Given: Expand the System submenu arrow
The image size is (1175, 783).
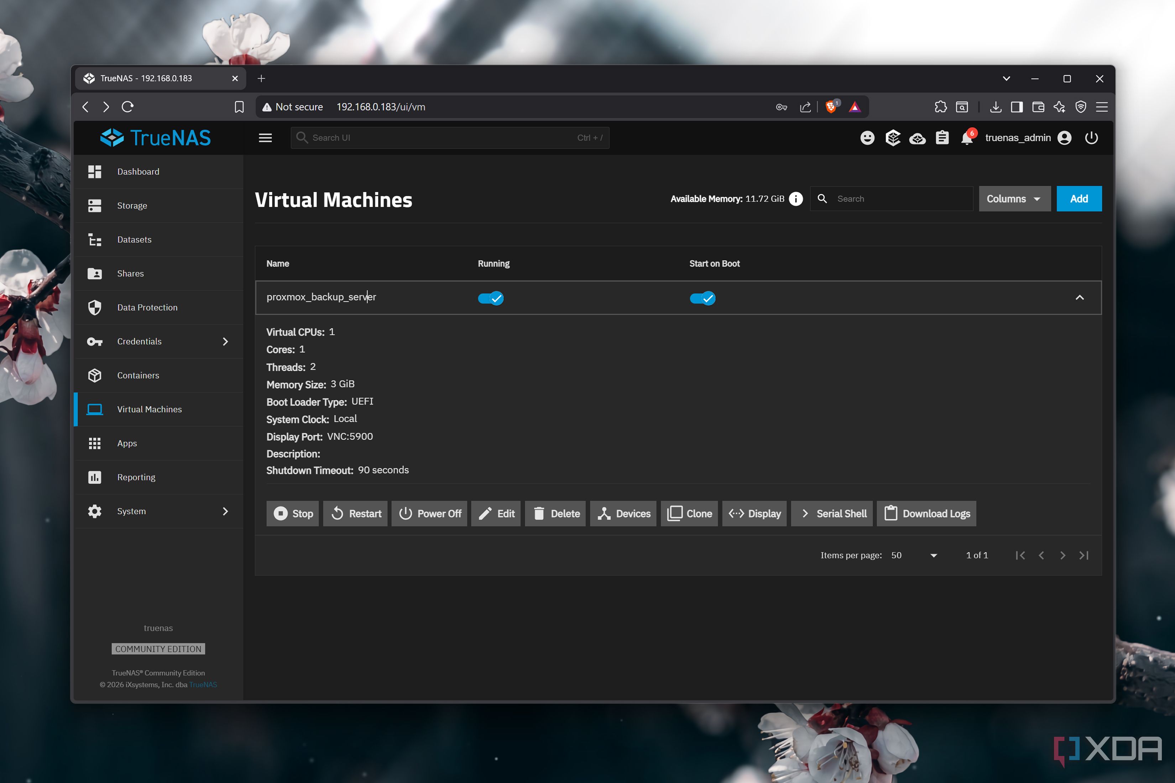Looking at the screenshot, I should coord(225,511).
